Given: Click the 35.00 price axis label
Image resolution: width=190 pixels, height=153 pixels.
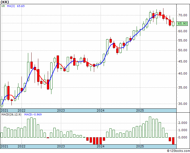Looking at the screenshot, I should point(183,87).
